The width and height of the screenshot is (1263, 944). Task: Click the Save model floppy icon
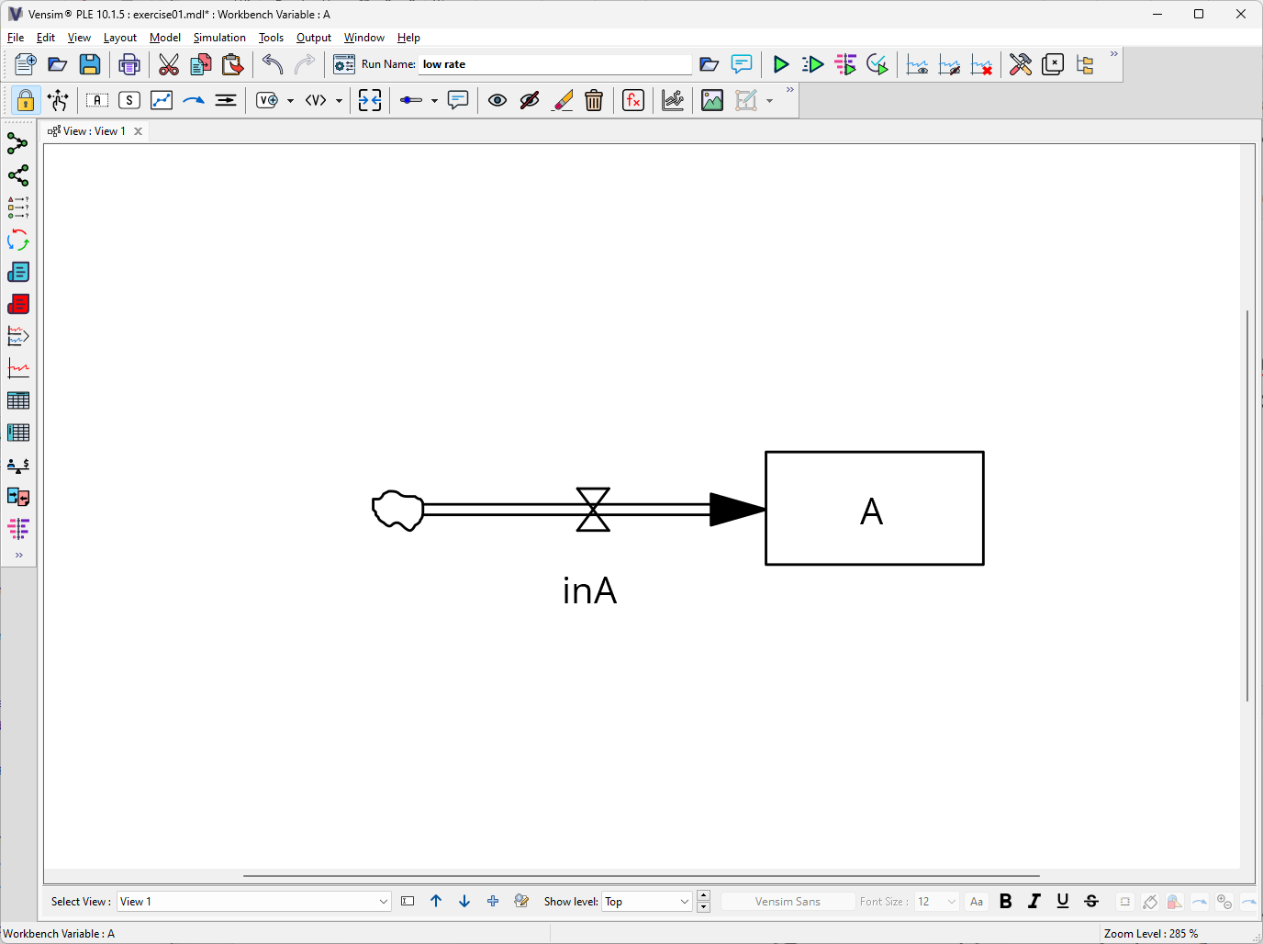(x=89, y=64)
